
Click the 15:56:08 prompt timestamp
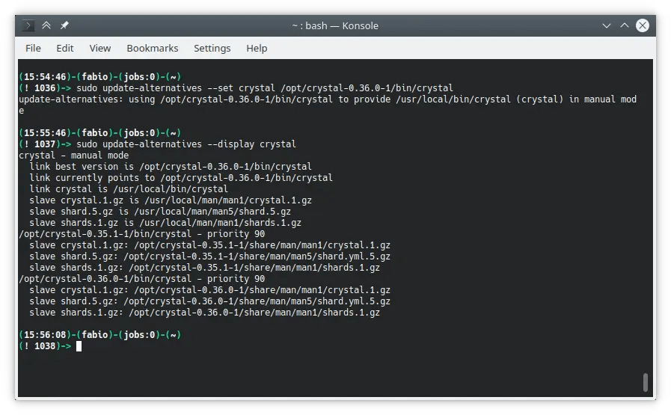pos(45,334)
